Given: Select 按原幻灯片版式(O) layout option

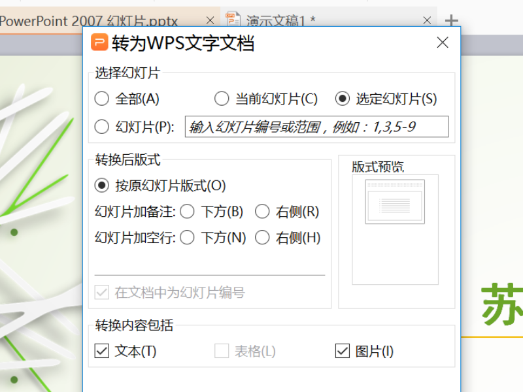Looking at the screenshot, I should (102, 186).
